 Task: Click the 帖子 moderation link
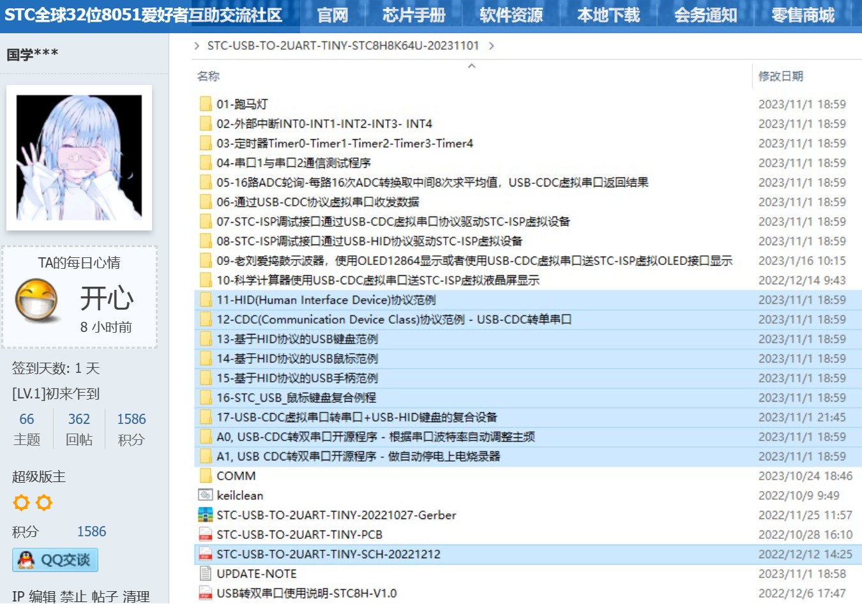tap(105, 596)
